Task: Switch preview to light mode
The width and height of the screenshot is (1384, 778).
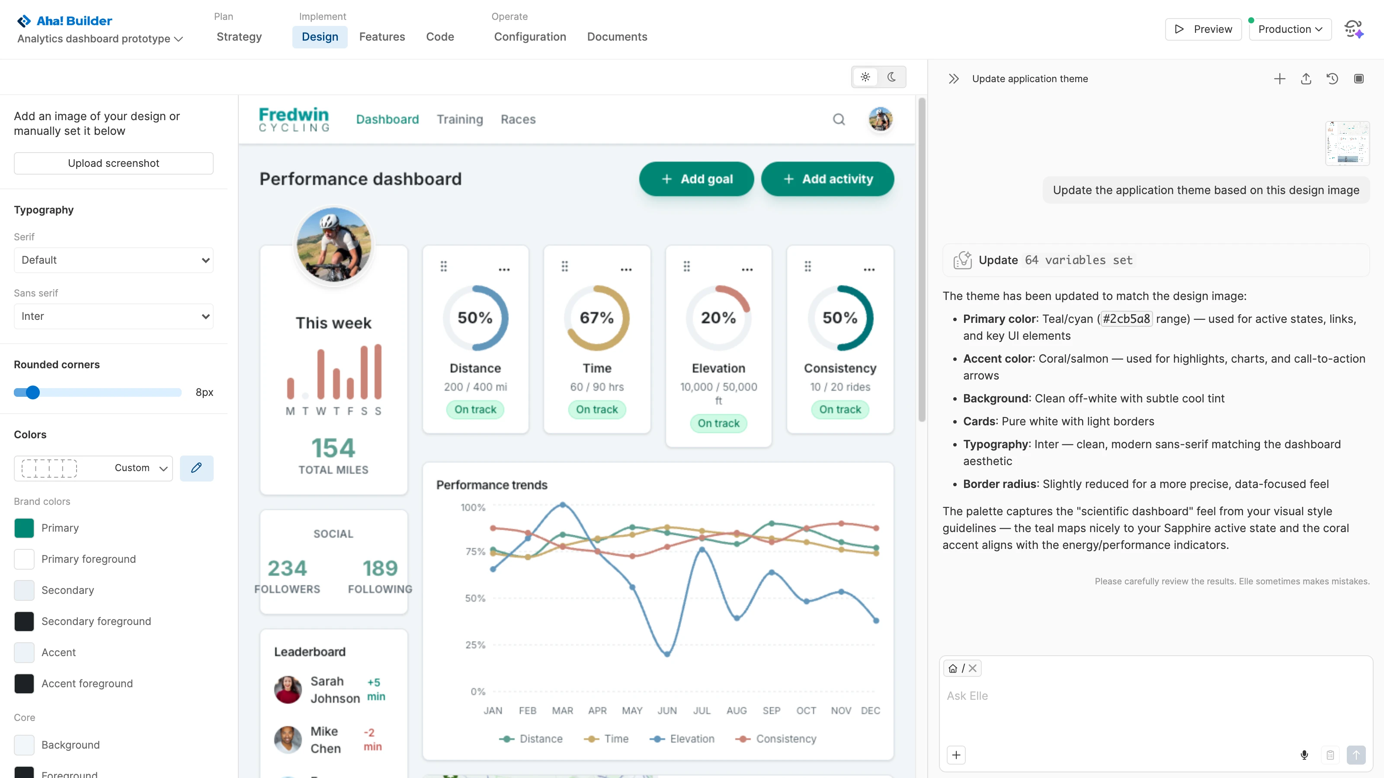Action: tap(865, 77)
